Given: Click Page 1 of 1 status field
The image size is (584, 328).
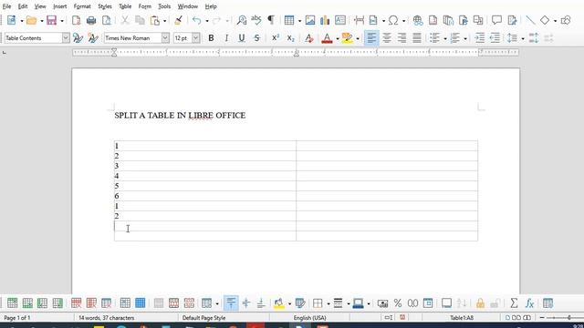Looking at the screenshot, I should coord(17,318).
